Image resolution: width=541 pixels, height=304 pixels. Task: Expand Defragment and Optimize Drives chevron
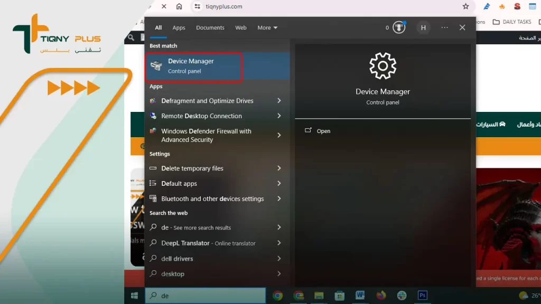pos(279,101)
